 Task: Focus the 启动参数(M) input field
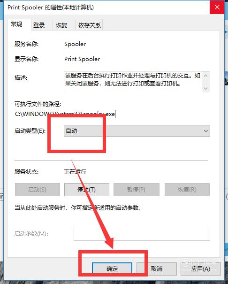[x=142, y=234]
